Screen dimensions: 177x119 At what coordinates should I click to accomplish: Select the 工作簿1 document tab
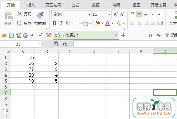(x=86, y=35)
